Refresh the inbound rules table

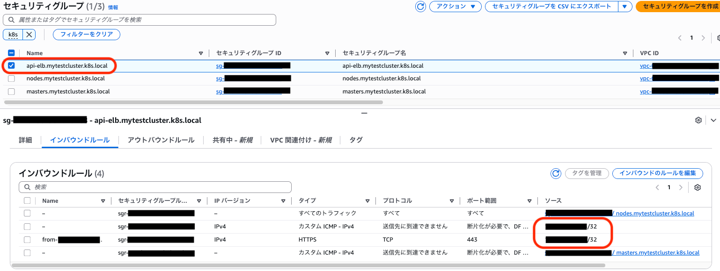coord(556,173)
